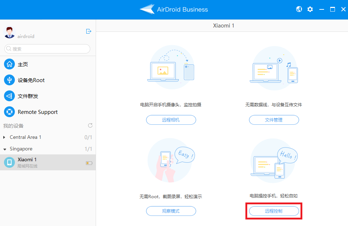Click the magnifier icon in the search box
Image resolution: width=348 pixels, height=226 pixels.
click(x=9, y=48)
